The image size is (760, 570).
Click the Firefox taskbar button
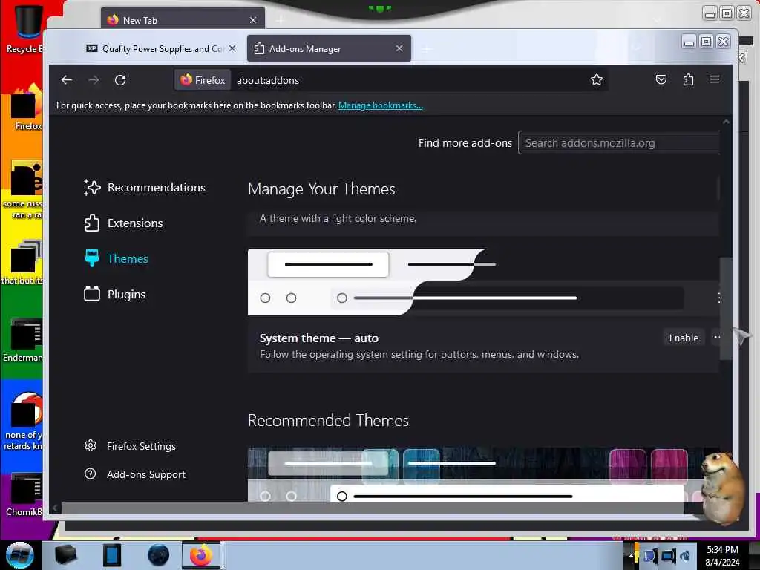click(x=201, y=555)
